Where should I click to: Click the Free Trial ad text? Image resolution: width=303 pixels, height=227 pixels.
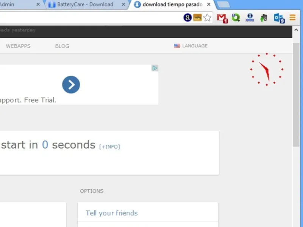point(40,100)
